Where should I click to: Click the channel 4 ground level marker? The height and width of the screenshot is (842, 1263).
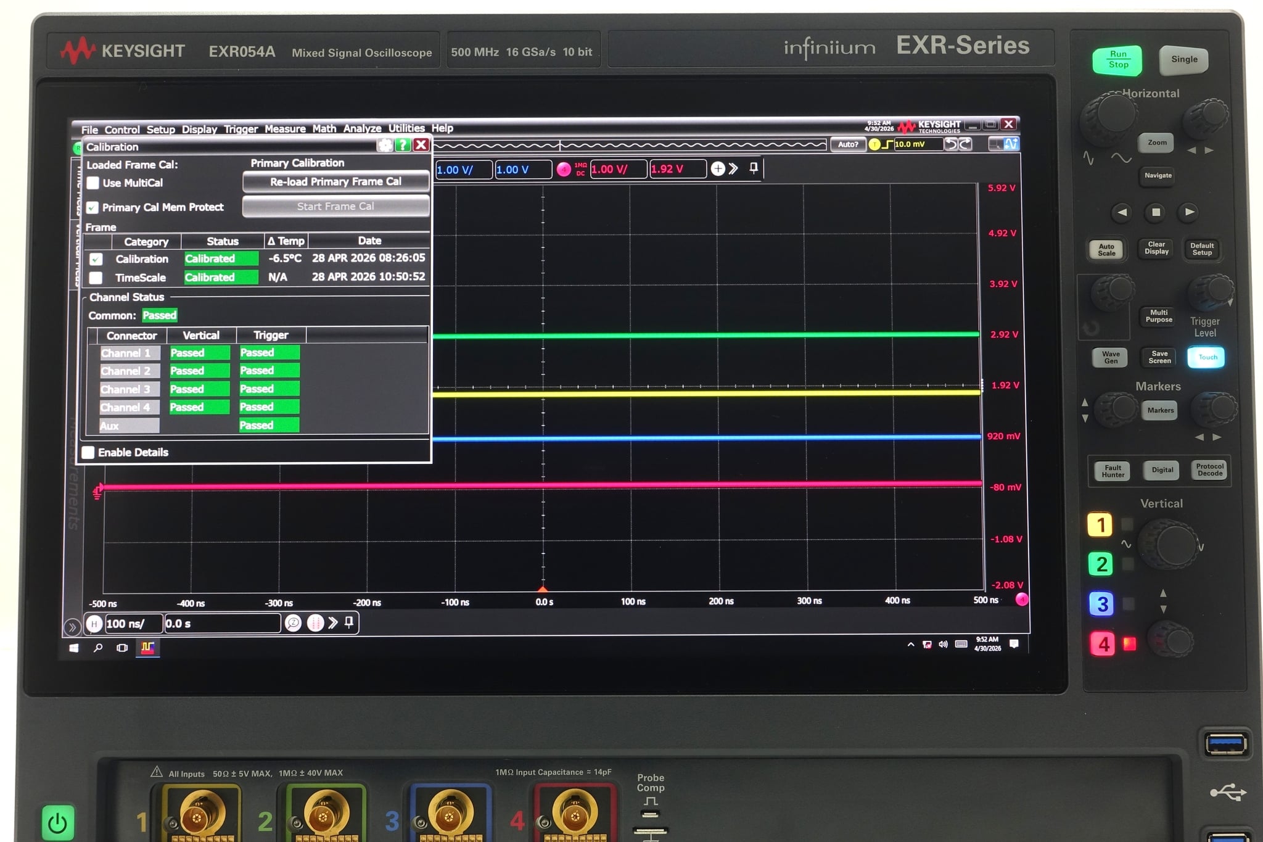tap(97, 492)
